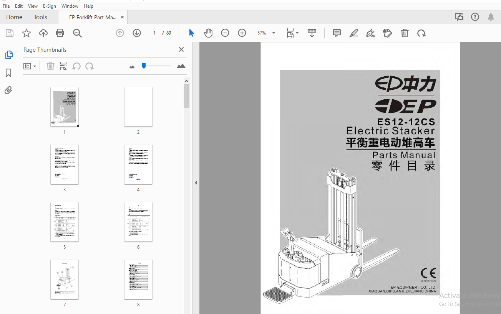Select page 3 thumbnail
The image size is (501, 314).
(65, 164)
